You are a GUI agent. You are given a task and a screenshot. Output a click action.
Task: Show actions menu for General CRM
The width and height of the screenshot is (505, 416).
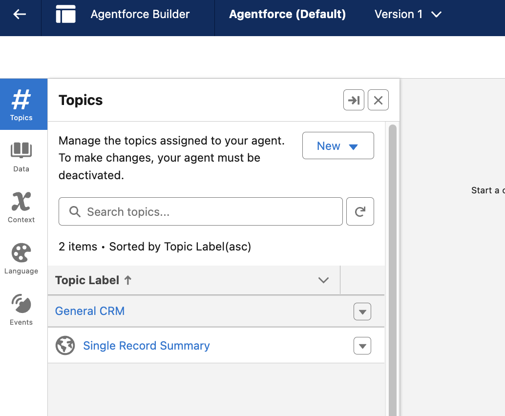[362, 312]
